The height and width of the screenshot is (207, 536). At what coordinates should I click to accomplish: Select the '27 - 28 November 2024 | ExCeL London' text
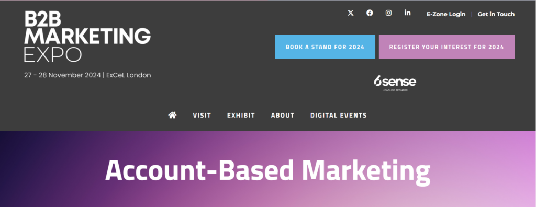pos(87,75)
